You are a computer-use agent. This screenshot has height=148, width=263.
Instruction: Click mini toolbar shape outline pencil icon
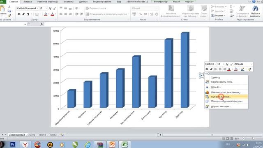(242, 69)
